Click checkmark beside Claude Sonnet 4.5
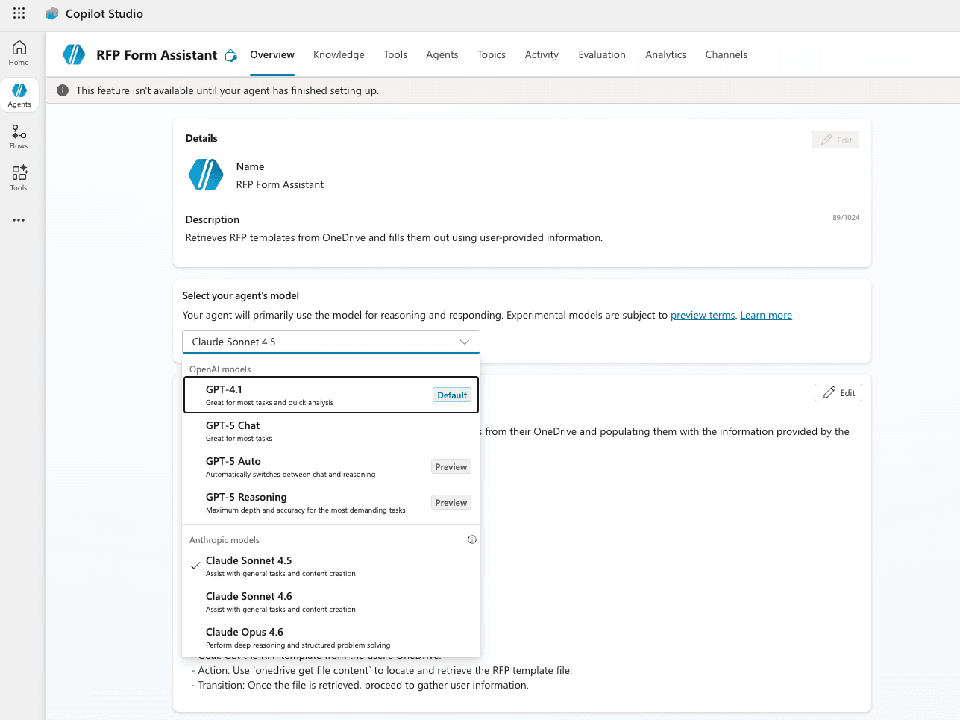 pos(195,566)
